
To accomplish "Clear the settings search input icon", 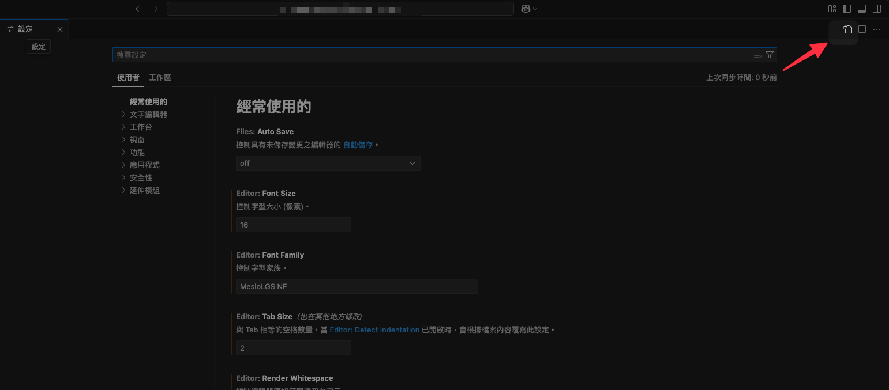I will click(758, 55).
